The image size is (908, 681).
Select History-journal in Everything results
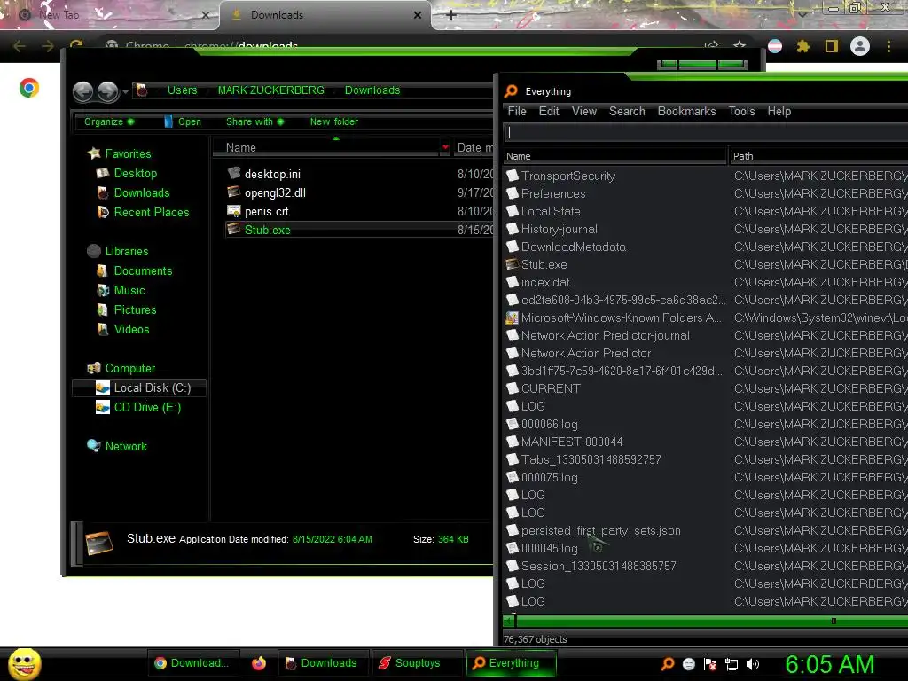559,230
